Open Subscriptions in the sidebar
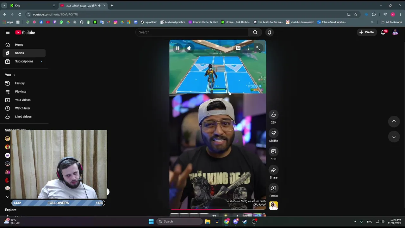 [x=24, y=61]
